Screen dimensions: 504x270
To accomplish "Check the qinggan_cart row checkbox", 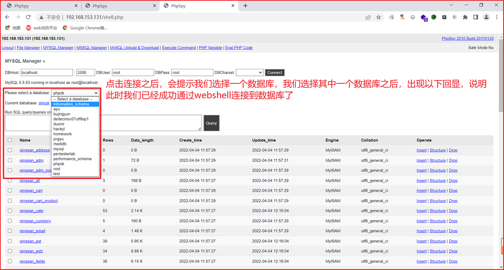I will pyautogui.click(x=10, y=190).
